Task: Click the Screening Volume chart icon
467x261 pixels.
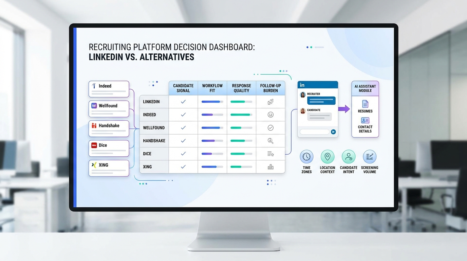Action: coord(370,157)
